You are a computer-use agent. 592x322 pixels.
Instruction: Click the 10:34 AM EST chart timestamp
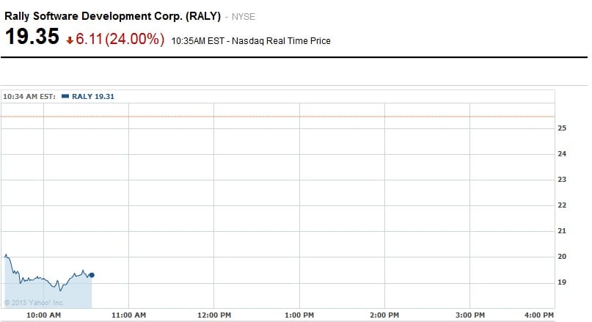point(29,96)
